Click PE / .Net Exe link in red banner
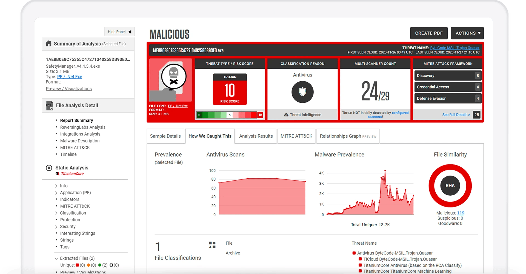This screenshot has height=274, width=526. tap(178, 106)
